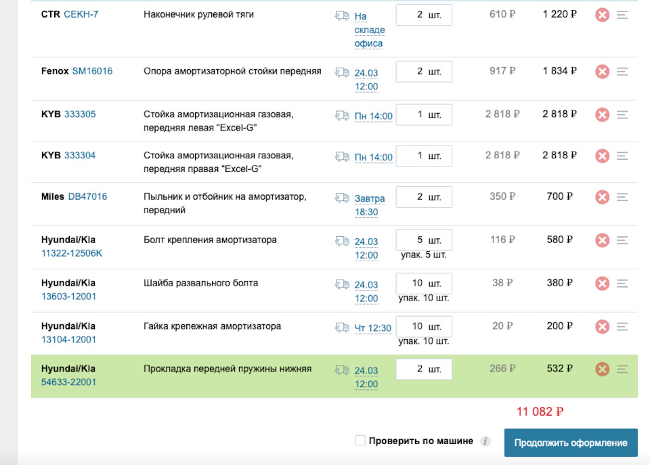Enable the Проверить по машине checkbox
The image size is (650, 465).
click(360, 441)
